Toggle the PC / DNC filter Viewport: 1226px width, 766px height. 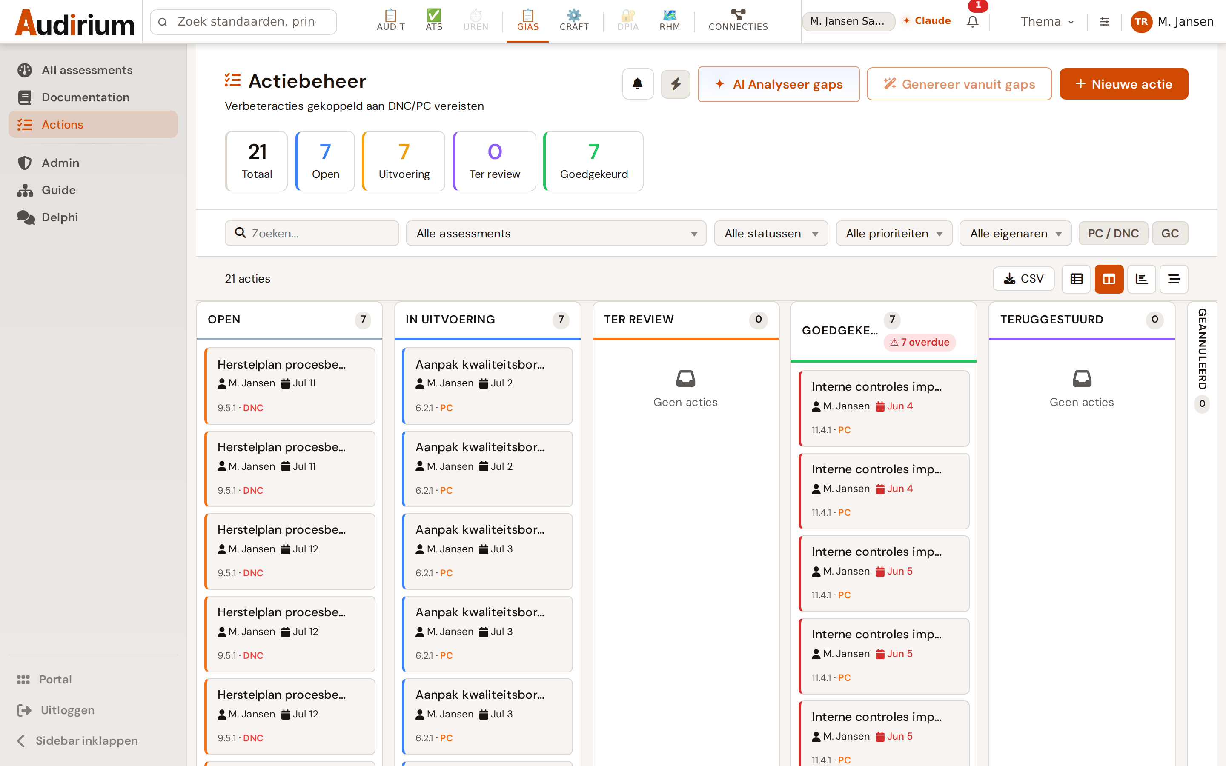1113,233
